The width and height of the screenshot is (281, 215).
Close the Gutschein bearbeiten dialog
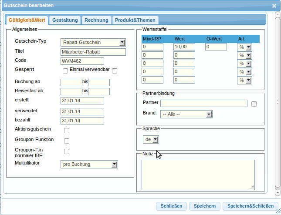(274, 6)
